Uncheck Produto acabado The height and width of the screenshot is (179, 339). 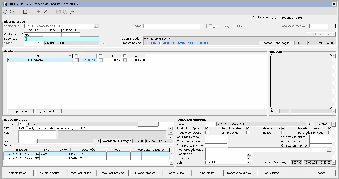click(x=248, y=128)
